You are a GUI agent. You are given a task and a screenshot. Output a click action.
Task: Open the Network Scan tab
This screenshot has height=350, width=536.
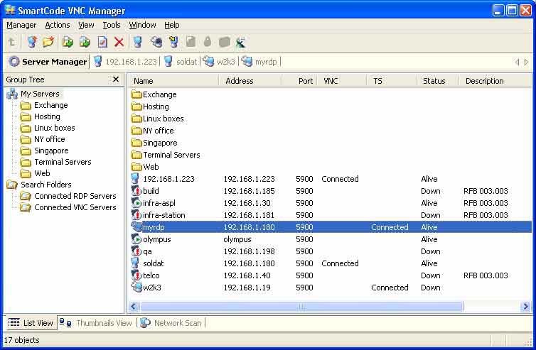coord(171,323)
